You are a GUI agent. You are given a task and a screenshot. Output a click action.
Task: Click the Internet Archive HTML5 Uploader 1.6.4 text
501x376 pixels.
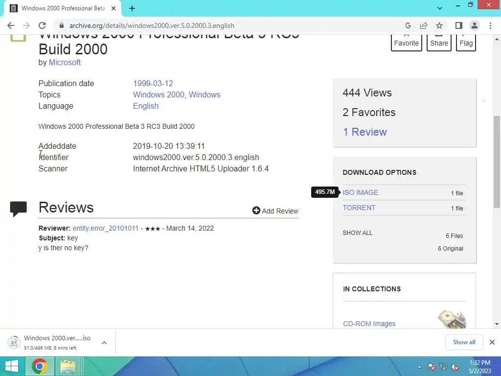[201, 168]
